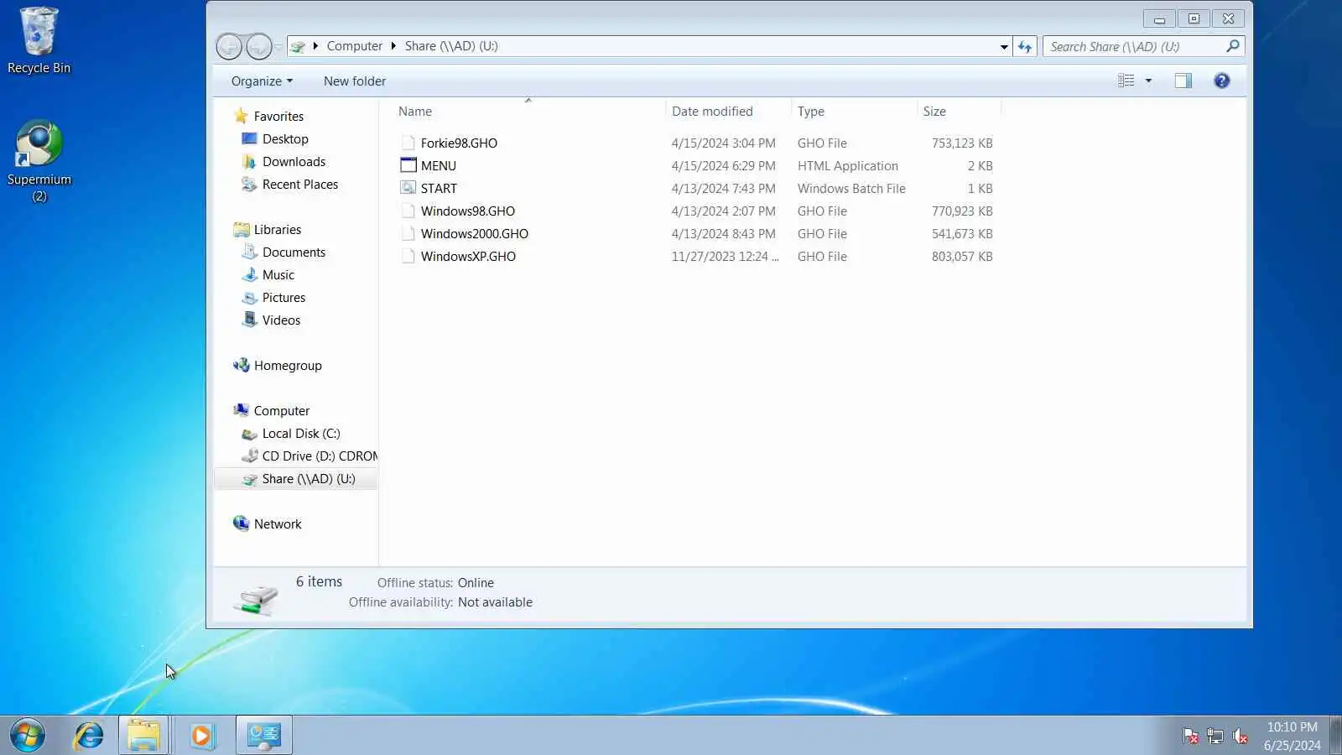Go forward using the Forward arrow button
This screenshot has height=755, width=1342.
[x=258, y=46]
